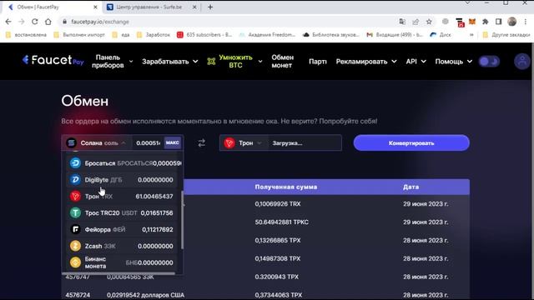Close the FaucetPay browser tab

tap(95, 7)
